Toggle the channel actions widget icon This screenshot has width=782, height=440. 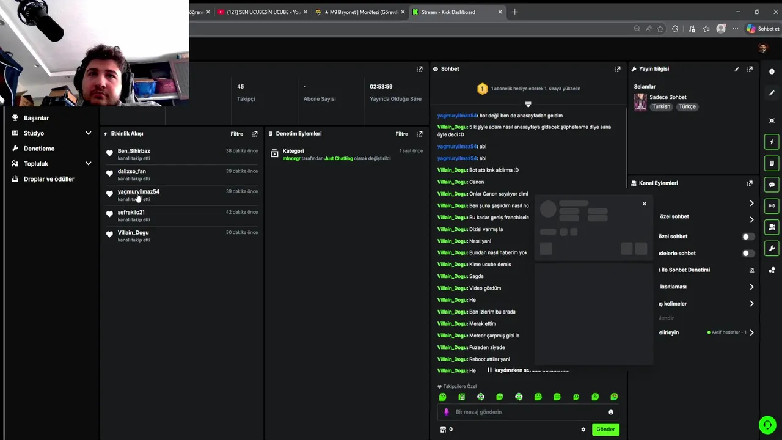click(x=772, y=227)
